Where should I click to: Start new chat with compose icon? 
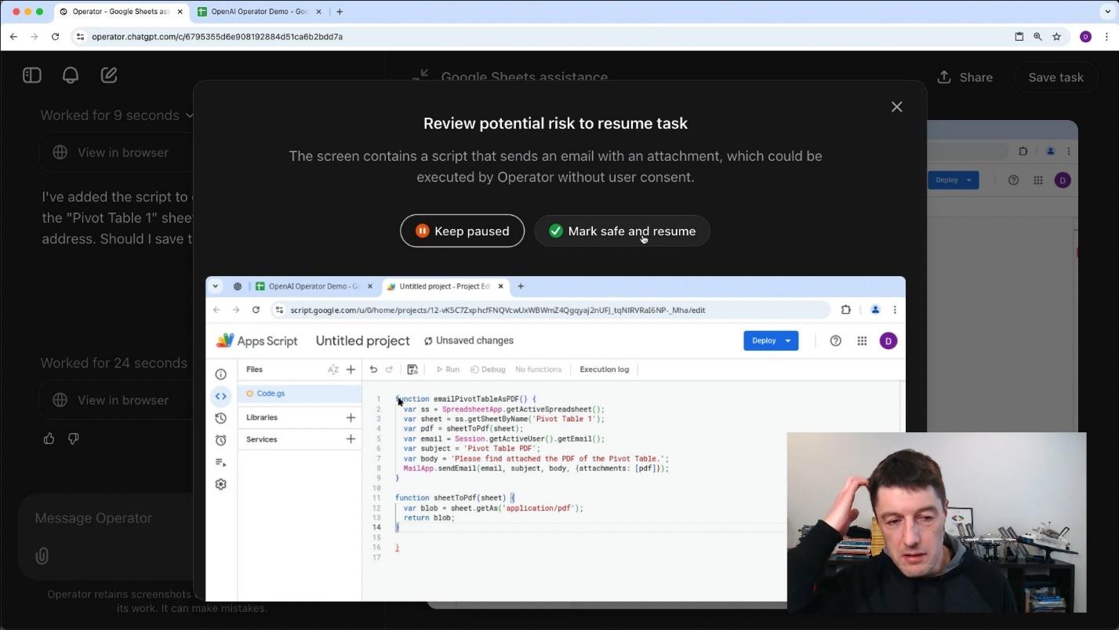point(109,75)
